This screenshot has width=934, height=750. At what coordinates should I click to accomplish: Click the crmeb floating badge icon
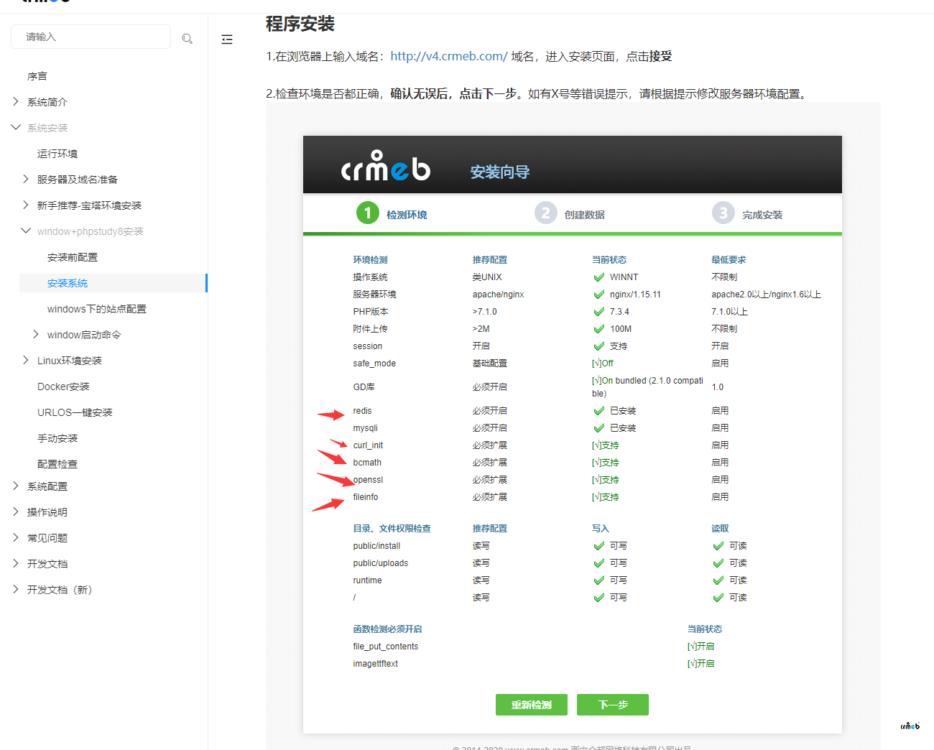pos(910,726)
